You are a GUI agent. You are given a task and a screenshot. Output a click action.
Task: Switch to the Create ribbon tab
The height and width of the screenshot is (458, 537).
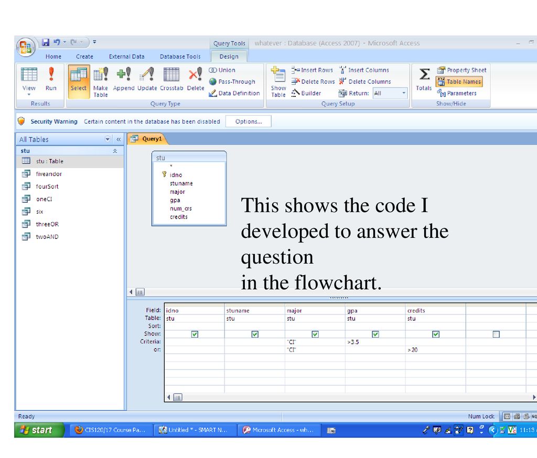[x=84, y=57]
